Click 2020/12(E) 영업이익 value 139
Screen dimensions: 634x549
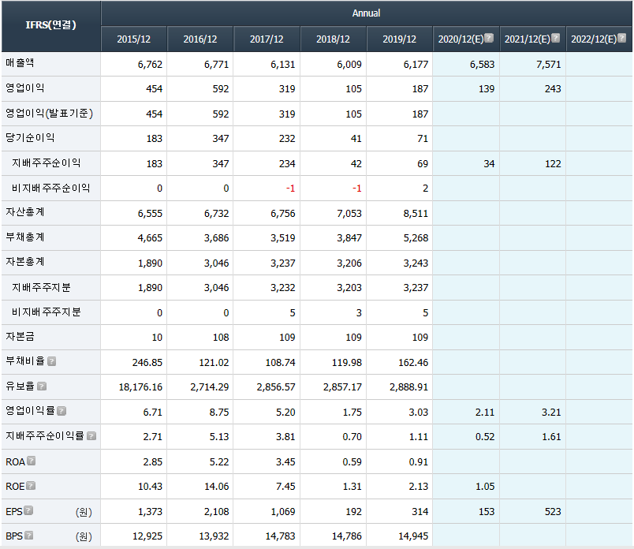coord(487,89)
